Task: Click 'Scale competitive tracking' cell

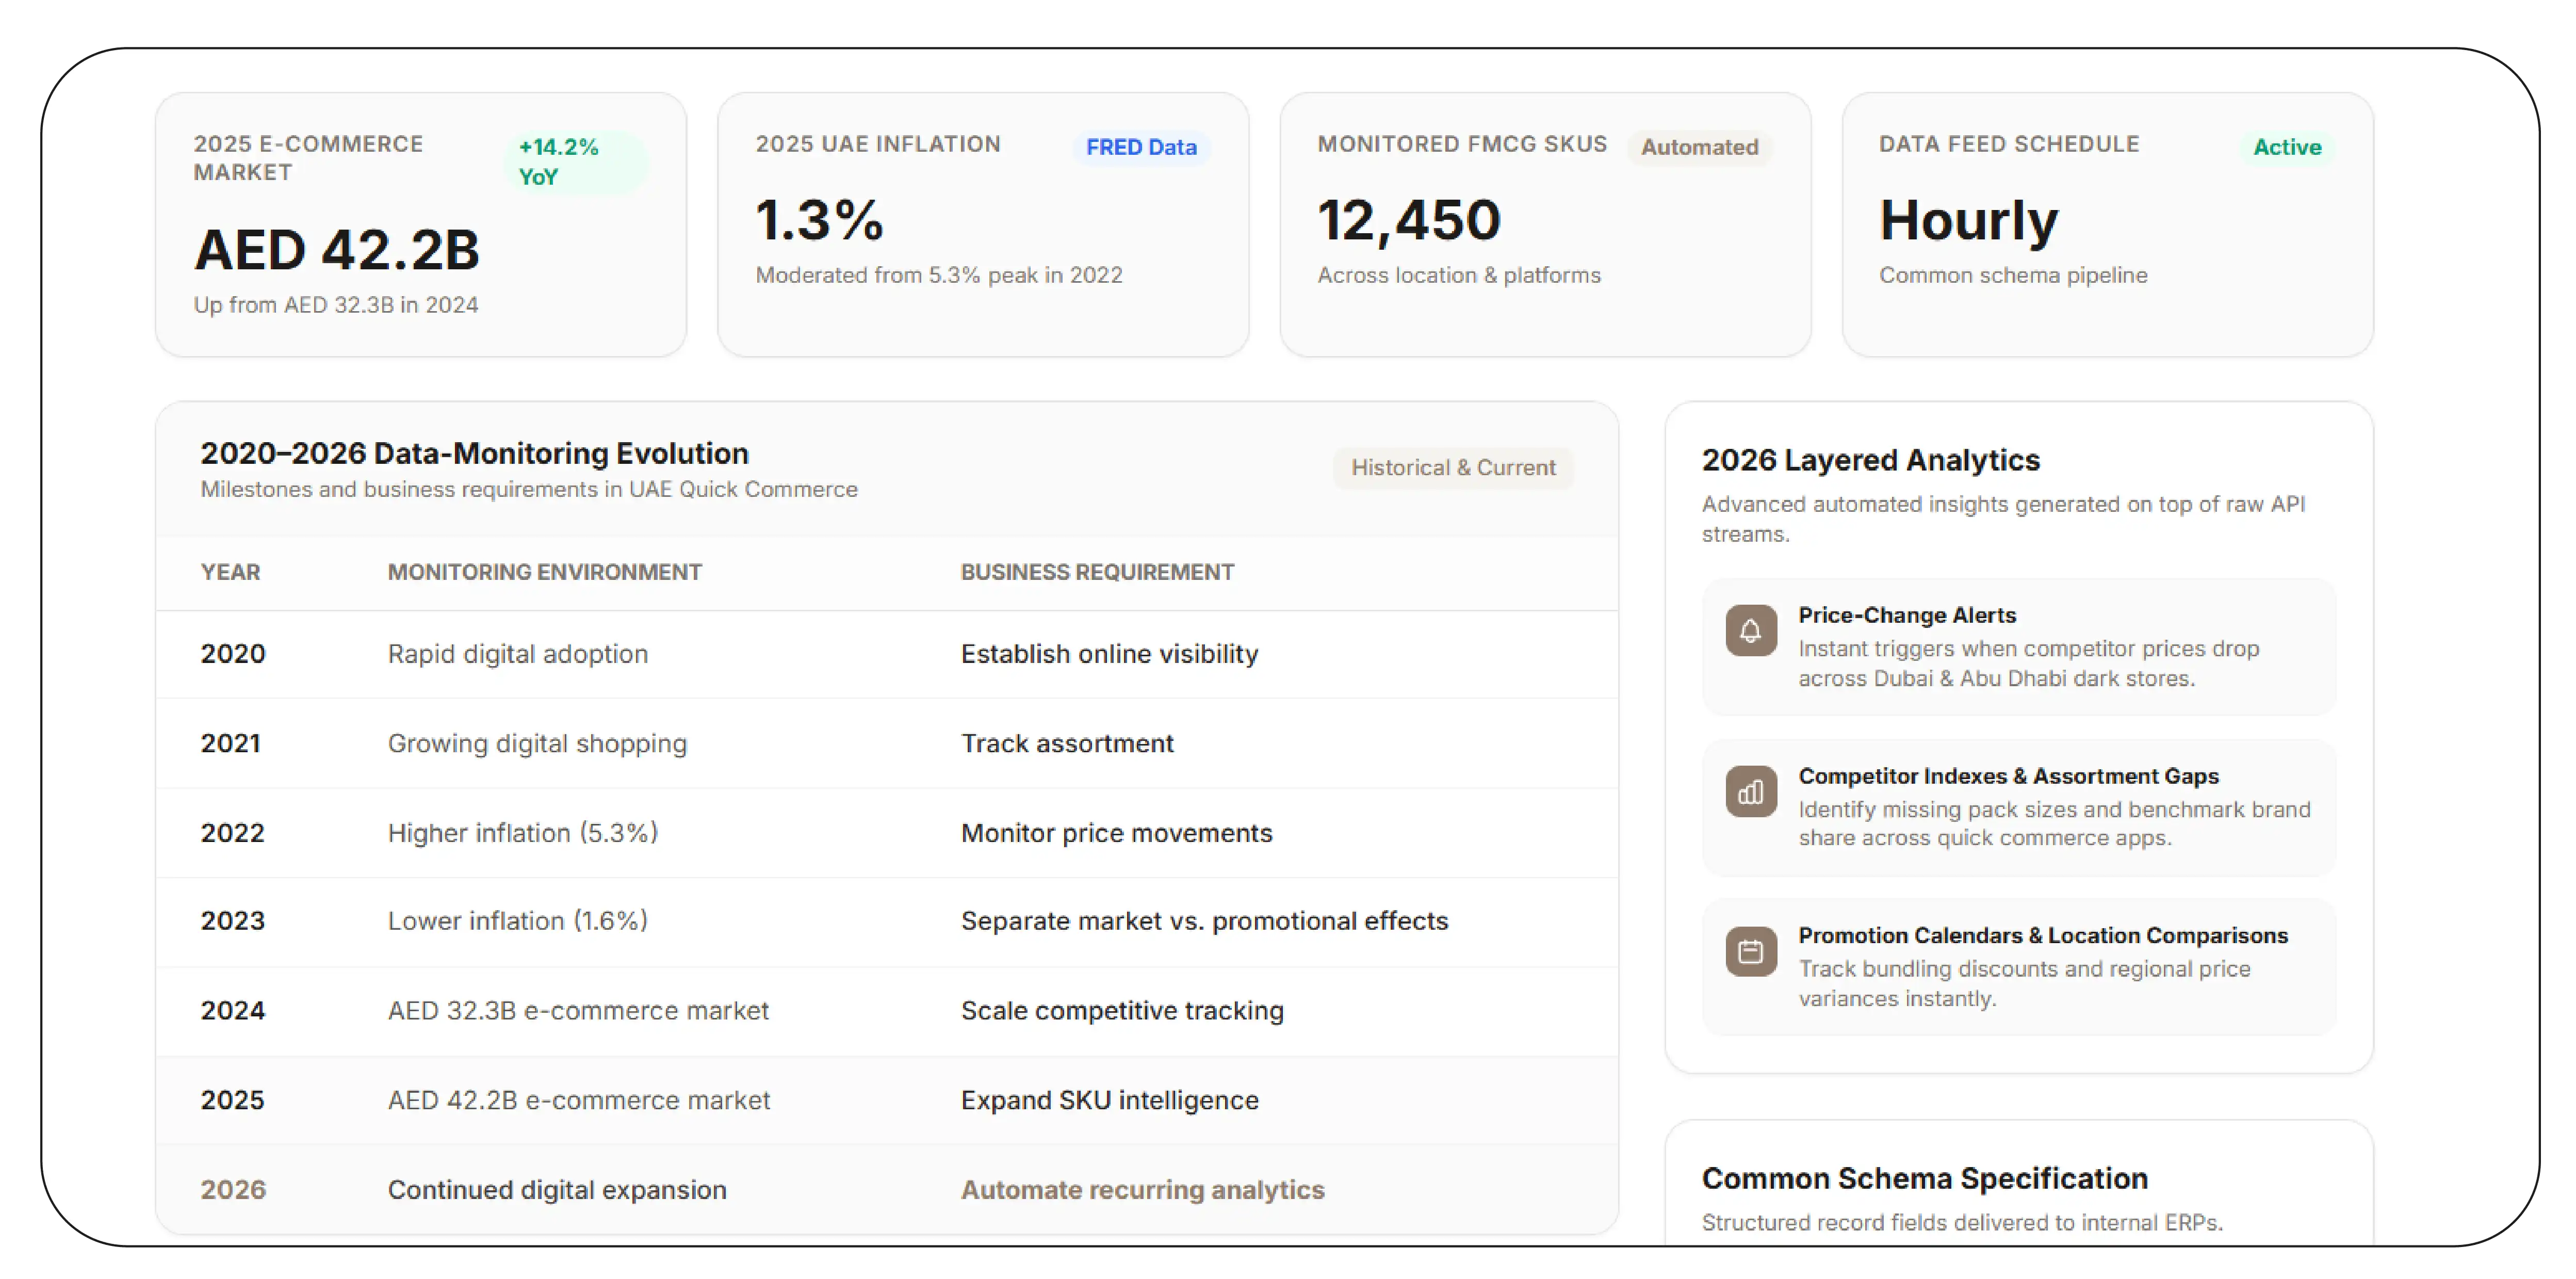Action: click(x=1122, y=1011)
